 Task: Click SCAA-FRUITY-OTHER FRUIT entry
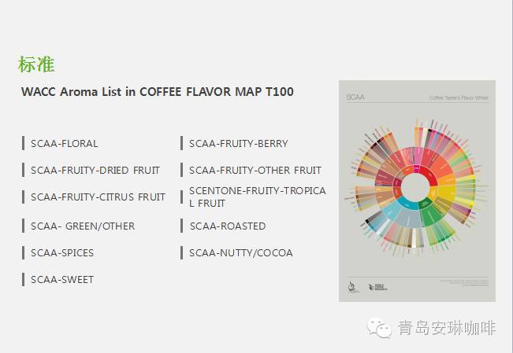pos(255,170)
